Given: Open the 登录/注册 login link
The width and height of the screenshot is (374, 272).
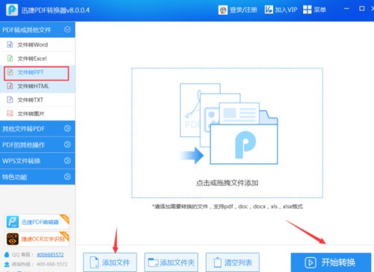Looking at the screenshot, I should pos(243,10).
